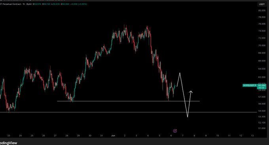
Task: Select the upper horizontal line drawing near 56.500
Action: (x=128, y=101)
